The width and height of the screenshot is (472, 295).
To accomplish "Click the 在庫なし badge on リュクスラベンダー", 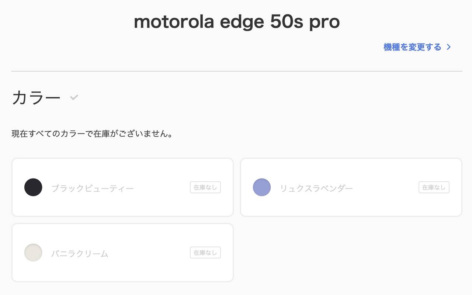I will pyautogui.click(x=434, y=187).
